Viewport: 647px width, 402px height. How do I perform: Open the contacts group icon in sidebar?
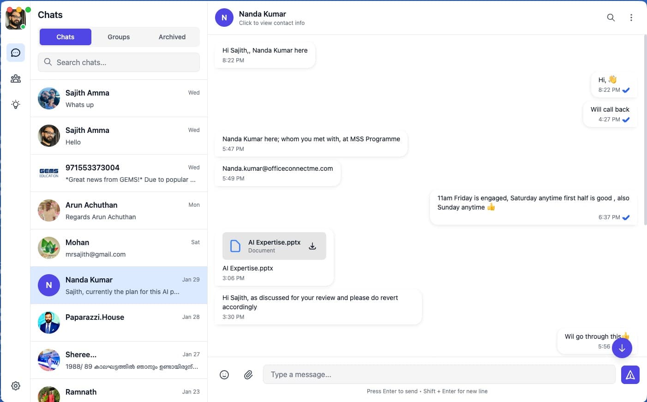click(x=16, y=78)
